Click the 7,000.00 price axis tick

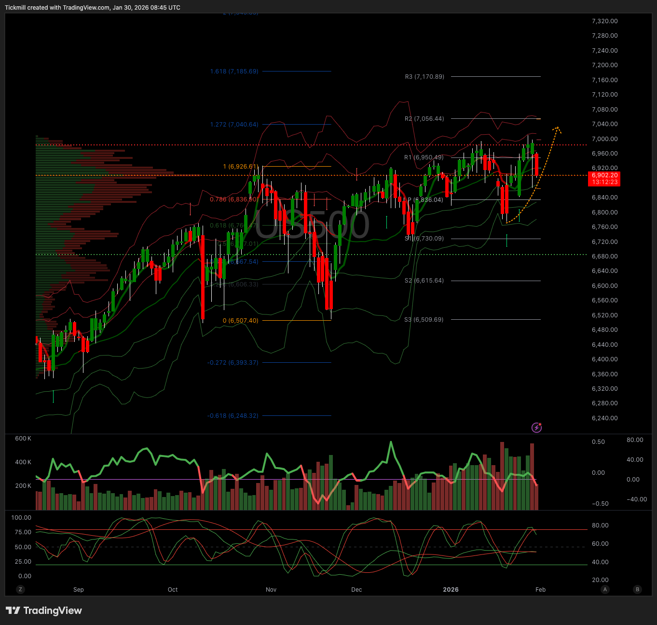(604, 139)
